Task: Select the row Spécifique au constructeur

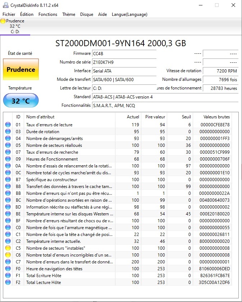Action: pyautogui.click(x=118, y=180)
